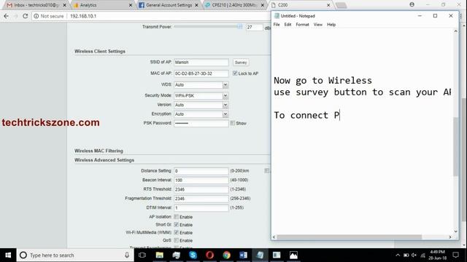467x262 pixels.
Task: Click the taskbar search box
Action: [x=74, y=255]
